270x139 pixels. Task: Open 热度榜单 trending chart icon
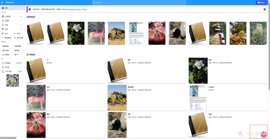[x=3, y=37]
